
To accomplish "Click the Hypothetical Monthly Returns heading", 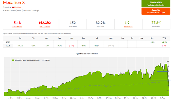I will click(37, 33).
